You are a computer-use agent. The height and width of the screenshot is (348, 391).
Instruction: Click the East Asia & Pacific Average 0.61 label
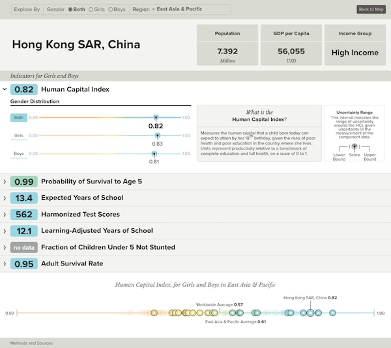(x=235, y=321)
